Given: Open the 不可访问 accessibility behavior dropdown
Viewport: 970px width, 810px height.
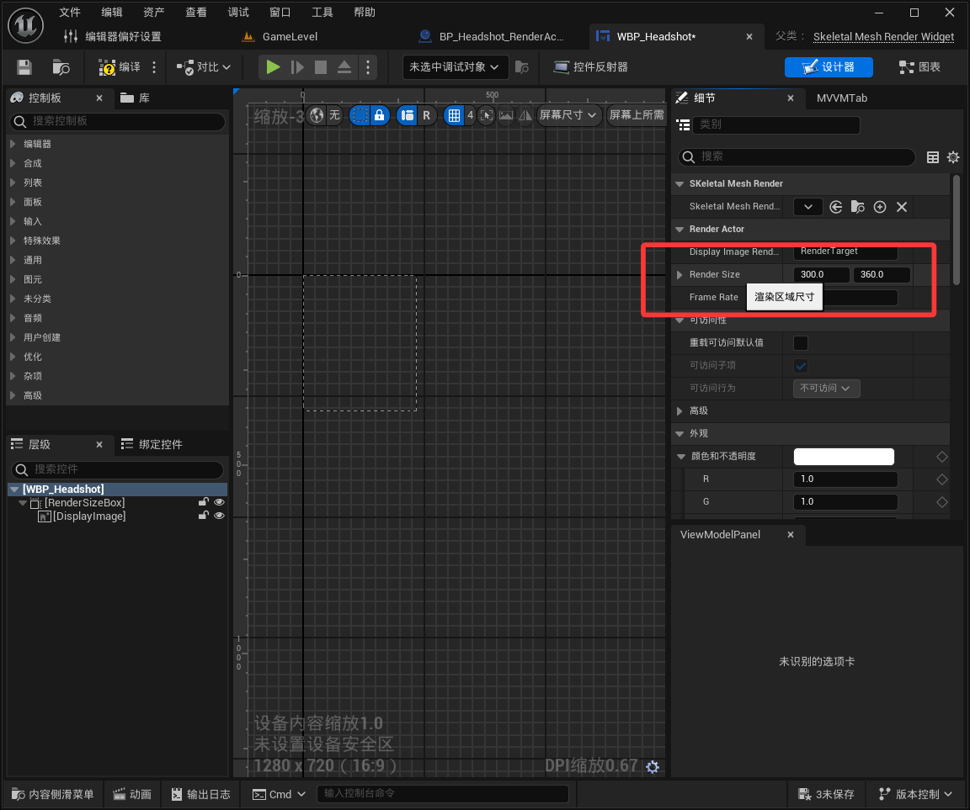Looking at the screenshot, I should [x=826, y=388].
